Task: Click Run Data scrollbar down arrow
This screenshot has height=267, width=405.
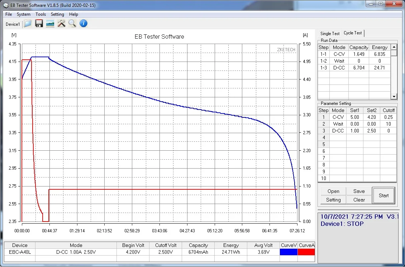Action: tap(394, 97)
